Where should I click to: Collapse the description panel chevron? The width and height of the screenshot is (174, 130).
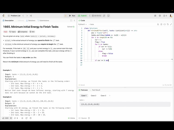pos(74,21)
